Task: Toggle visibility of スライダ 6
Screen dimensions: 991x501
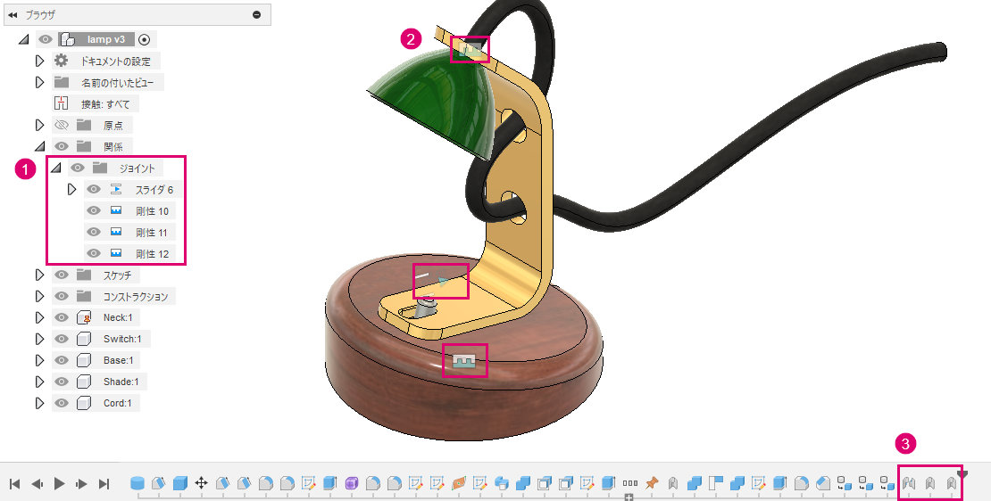Action: (x=94, y=189)
